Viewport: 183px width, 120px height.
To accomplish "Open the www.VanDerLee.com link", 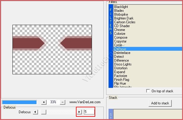I will [85, 102].
